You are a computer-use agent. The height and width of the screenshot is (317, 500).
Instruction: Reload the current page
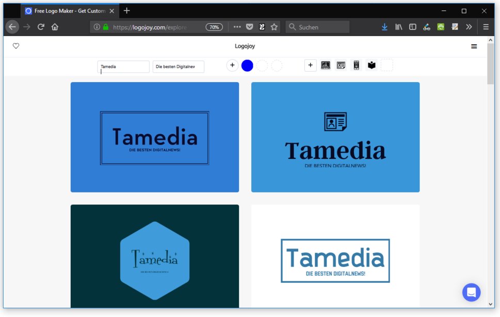41,27
